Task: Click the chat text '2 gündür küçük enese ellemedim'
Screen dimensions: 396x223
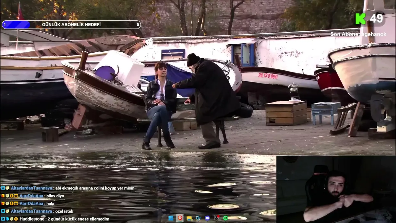Action: tap(79, 219)
